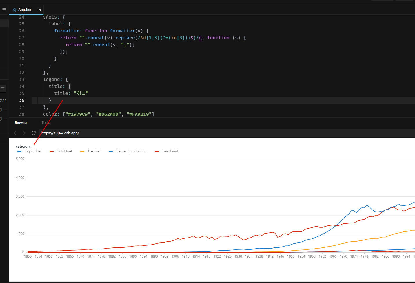This screenshot has height=283, width=415.
Task: Click the 1,000 y-axis label
Action: click(x=20, y=234)
